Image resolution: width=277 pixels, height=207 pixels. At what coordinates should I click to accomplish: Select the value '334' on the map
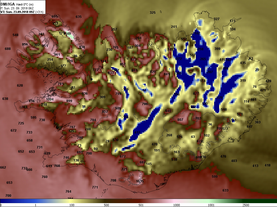232,29
